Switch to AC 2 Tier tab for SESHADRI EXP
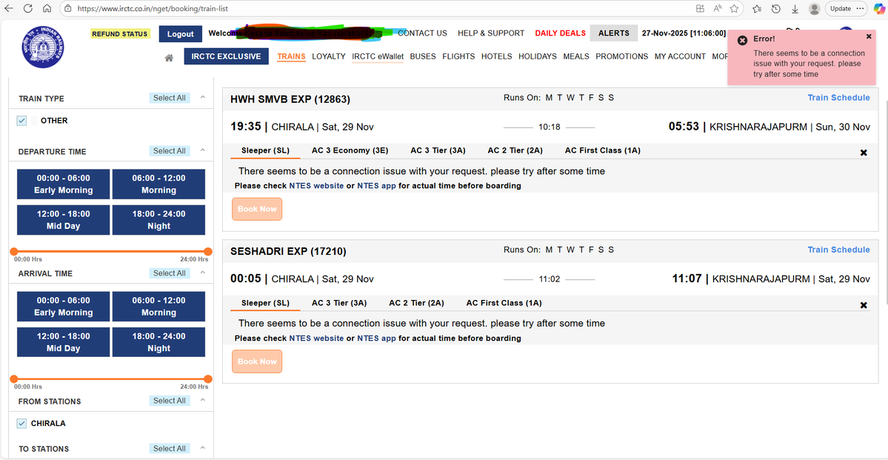Image resolution: width=888 pixels, height=460 pixels. [x=416, y=302]
